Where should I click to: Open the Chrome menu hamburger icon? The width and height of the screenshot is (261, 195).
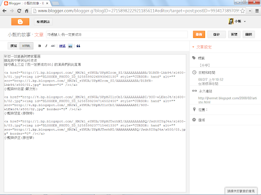point(257,11)
